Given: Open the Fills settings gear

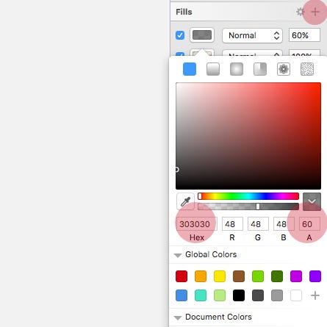Looking at the screenshot, I should tap(300, 12).
